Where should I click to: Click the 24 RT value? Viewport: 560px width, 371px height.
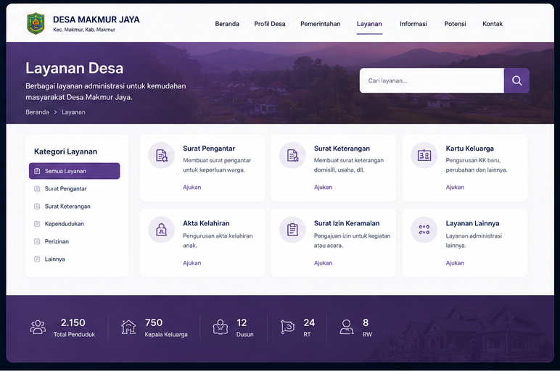[x=309, y=322]
